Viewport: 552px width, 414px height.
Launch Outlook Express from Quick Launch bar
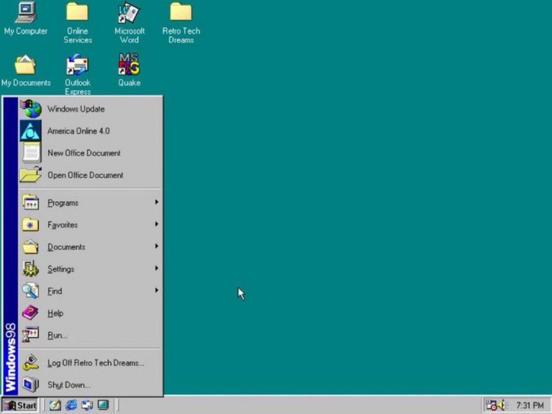click(x=87, y=405)
